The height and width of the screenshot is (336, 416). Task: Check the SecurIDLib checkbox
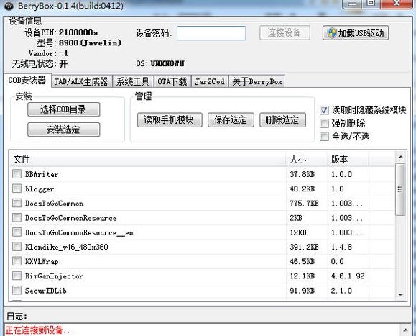(17, 291)
